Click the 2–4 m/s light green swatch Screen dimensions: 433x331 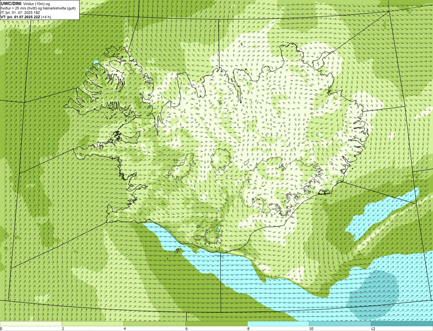pos(93,324)
